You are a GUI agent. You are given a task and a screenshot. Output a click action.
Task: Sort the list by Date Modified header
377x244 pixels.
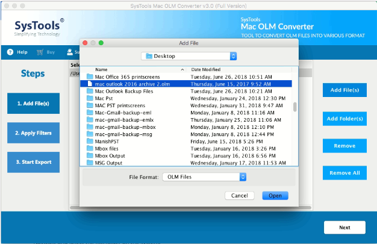pos(205,70)
